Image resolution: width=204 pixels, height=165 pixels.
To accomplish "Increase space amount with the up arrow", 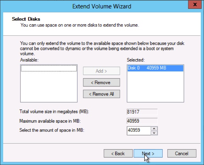I will (x=154, y=129).
